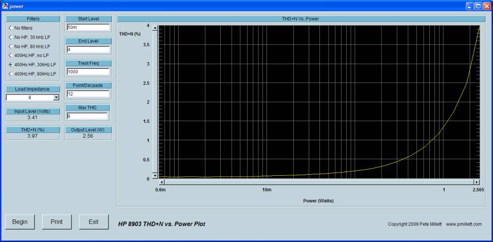Click the plot's horizontal scrollbar track
The height and width of the screenshot is (242, 493).
click(318, 182)
